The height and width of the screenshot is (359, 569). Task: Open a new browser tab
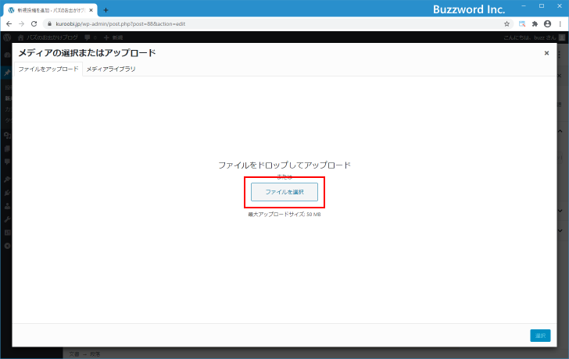106,10
